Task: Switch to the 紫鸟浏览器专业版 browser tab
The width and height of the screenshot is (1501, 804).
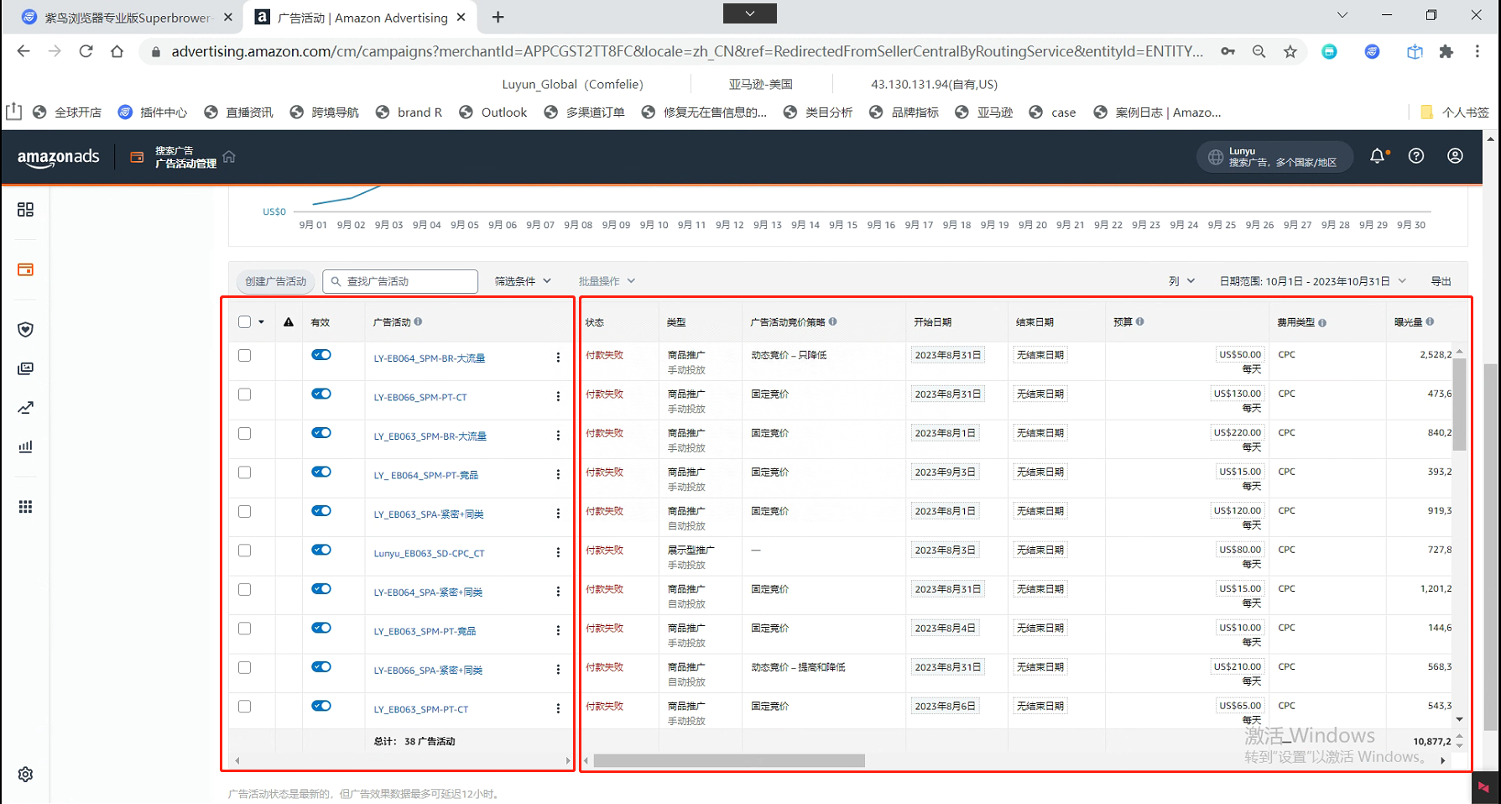Action: (x=126, y=18)
